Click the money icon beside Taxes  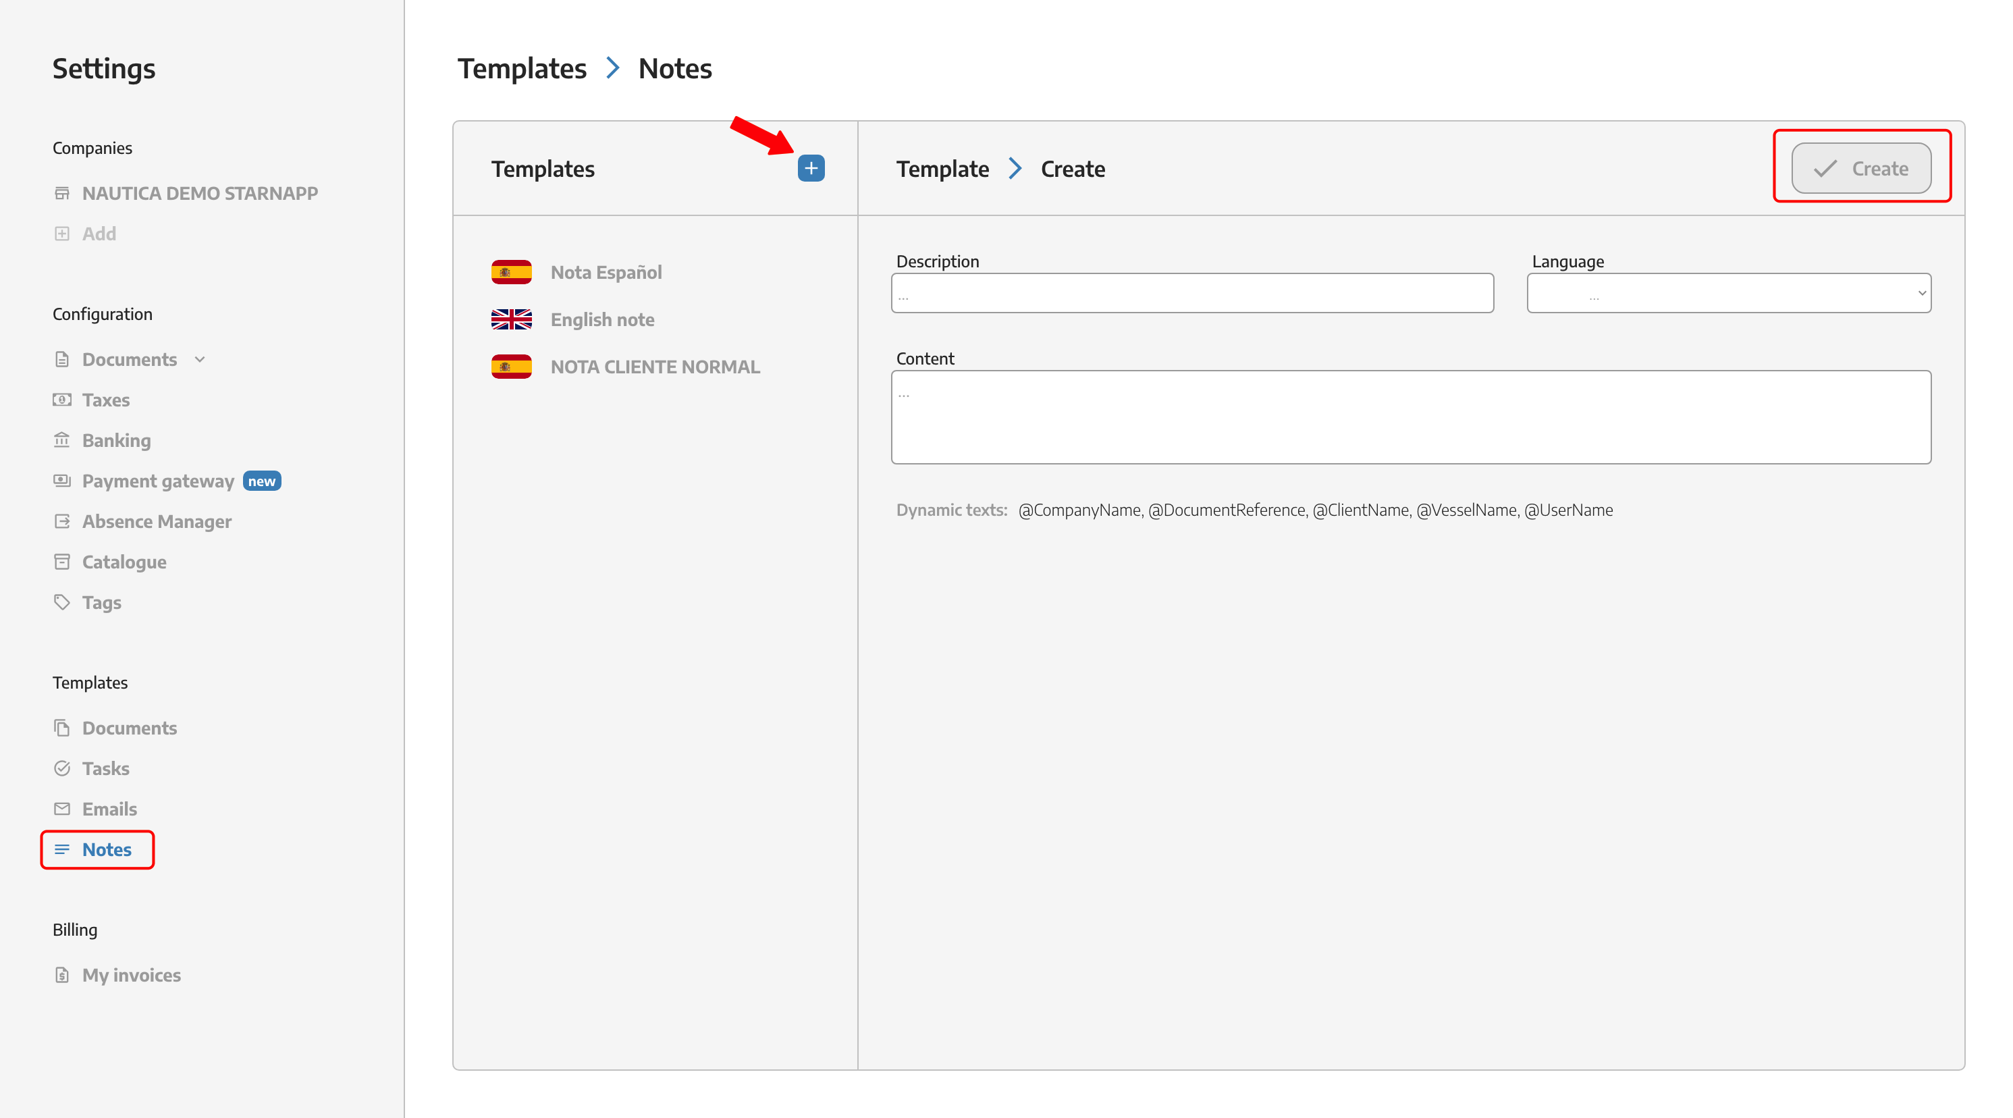[x=61, y=400]
